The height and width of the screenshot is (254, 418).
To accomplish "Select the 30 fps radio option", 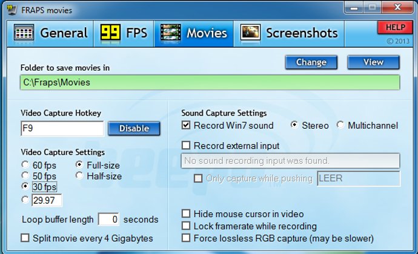I will coord(25,186).
